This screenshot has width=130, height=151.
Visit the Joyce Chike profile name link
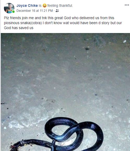pos(27,6)
